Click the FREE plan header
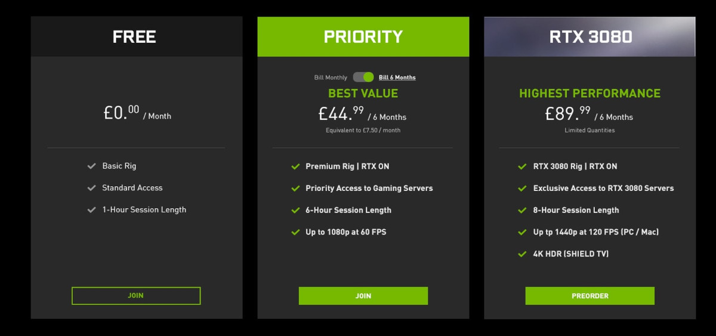The height and width of the screenshot is (336, 716). [x=137, y=36]
